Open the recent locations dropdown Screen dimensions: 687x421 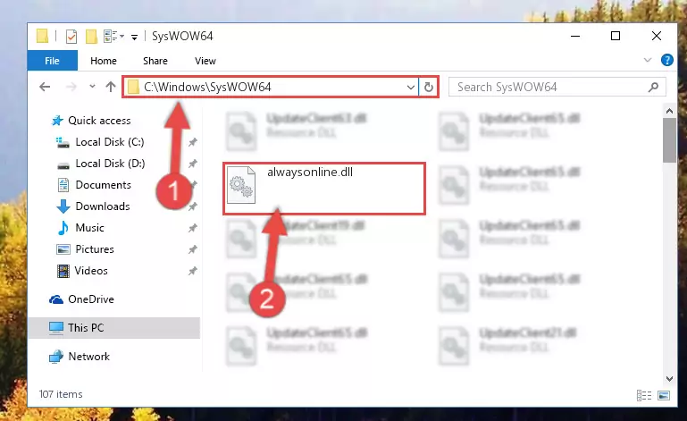(x=92, y=87)
